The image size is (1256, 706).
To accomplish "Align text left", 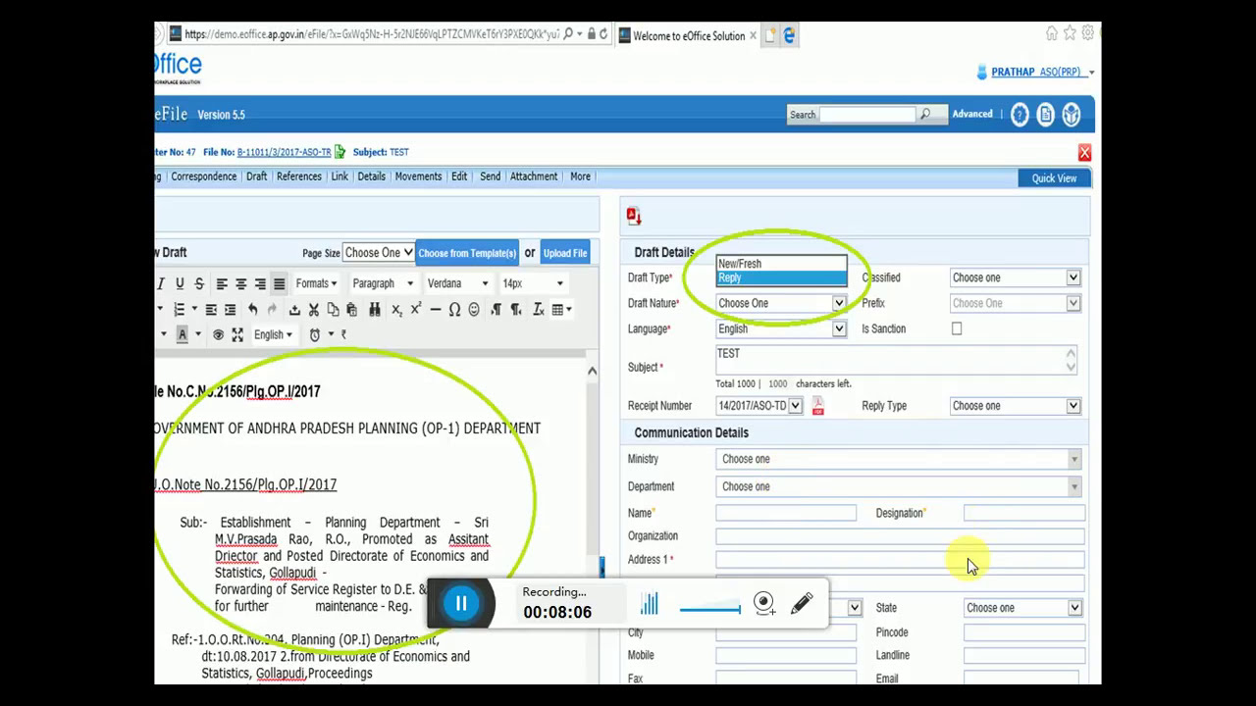I will pyautogui.click(x=222, y=283).
